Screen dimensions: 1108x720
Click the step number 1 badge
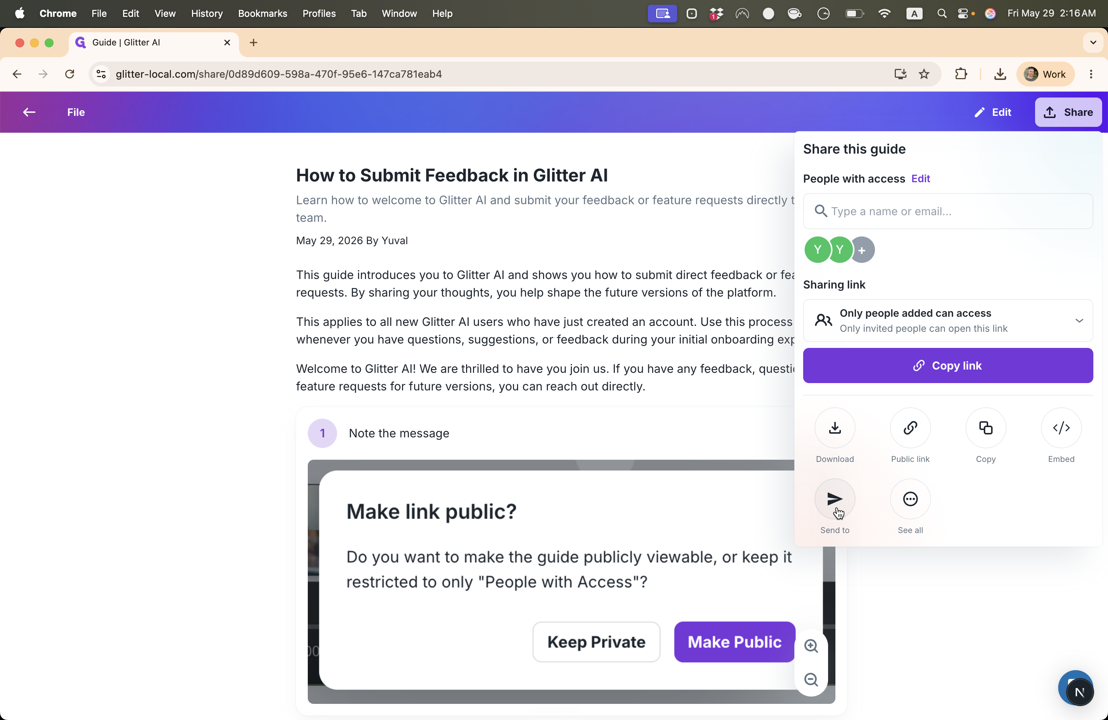pos(322,433)
